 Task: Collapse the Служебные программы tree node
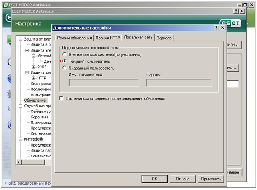point(21,106)
